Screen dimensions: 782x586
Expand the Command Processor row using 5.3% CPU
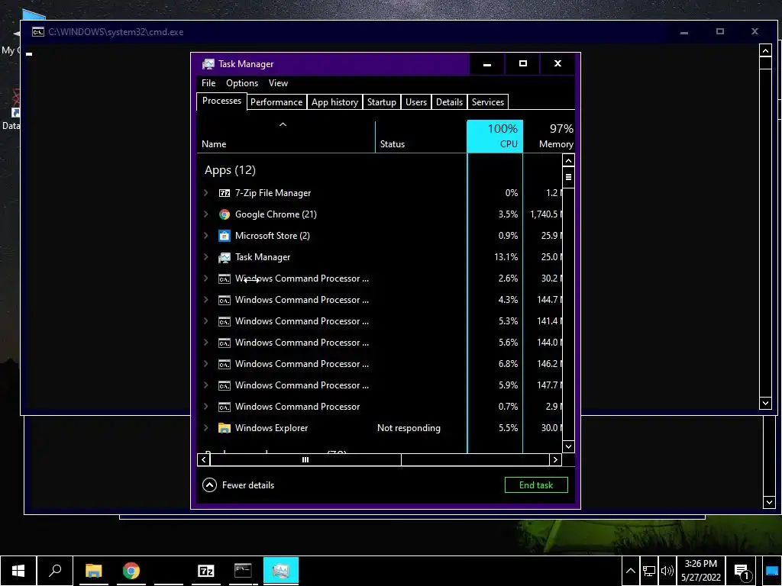click(206, 321)
